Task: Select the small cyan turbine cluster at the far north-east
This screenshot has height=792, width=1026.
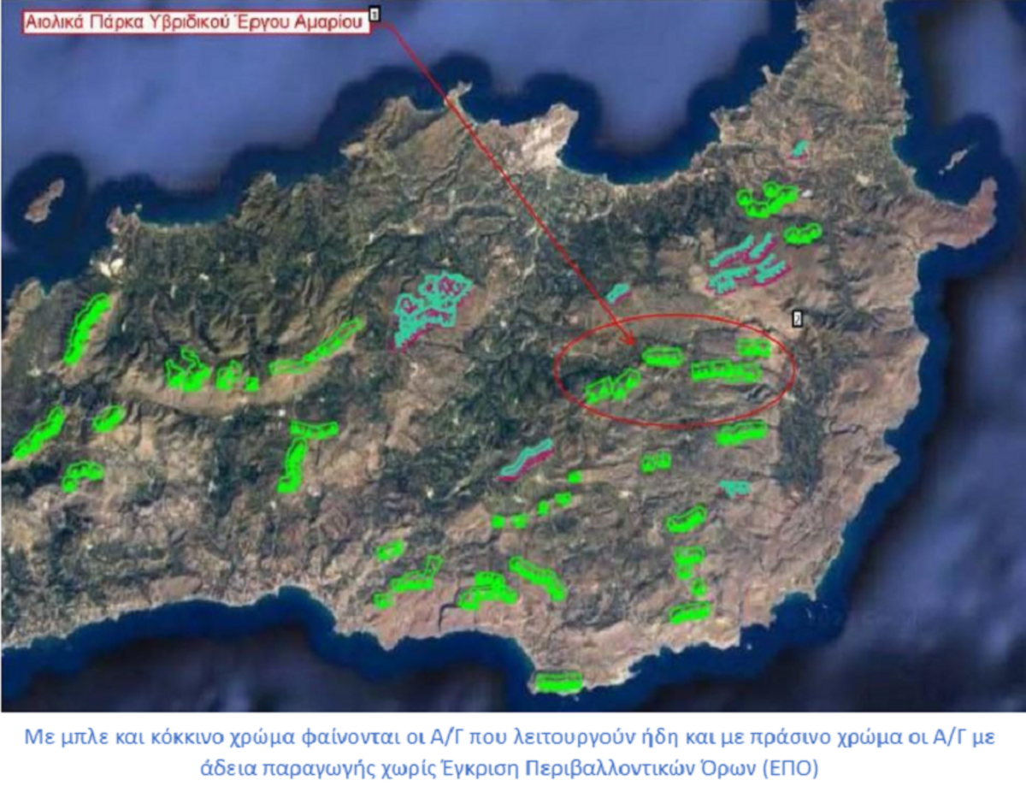Action: (x=799, y=150)
